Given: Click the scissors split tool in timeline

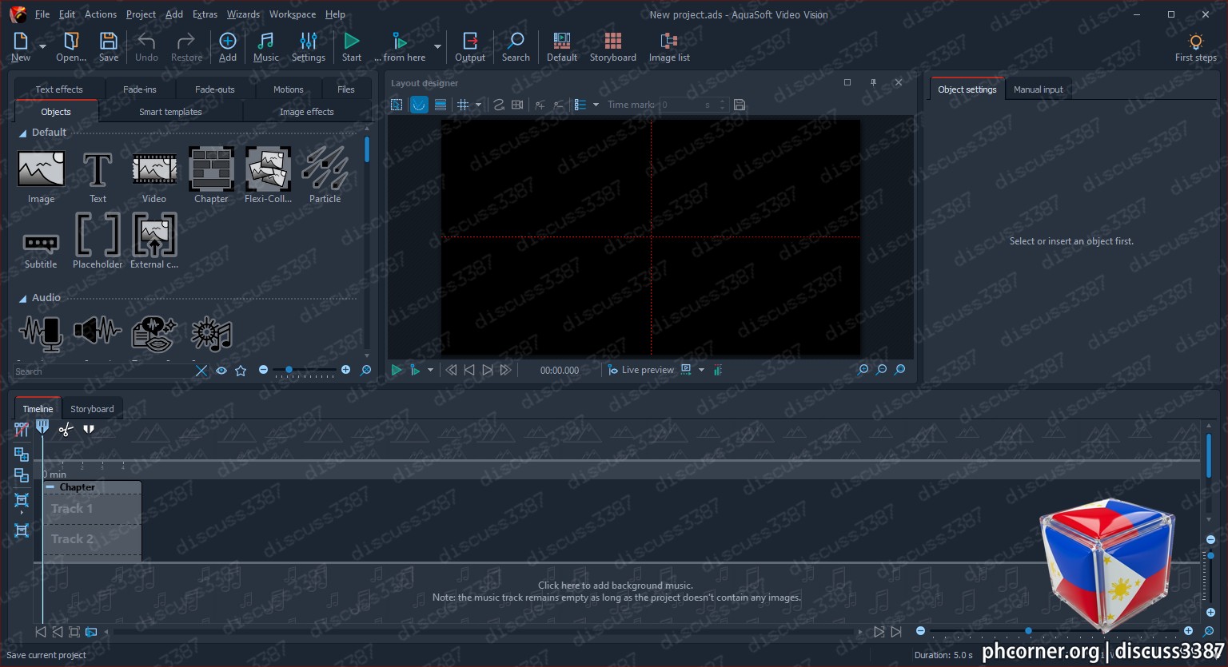Looking at the screenshot, I should tap(66, 430).
